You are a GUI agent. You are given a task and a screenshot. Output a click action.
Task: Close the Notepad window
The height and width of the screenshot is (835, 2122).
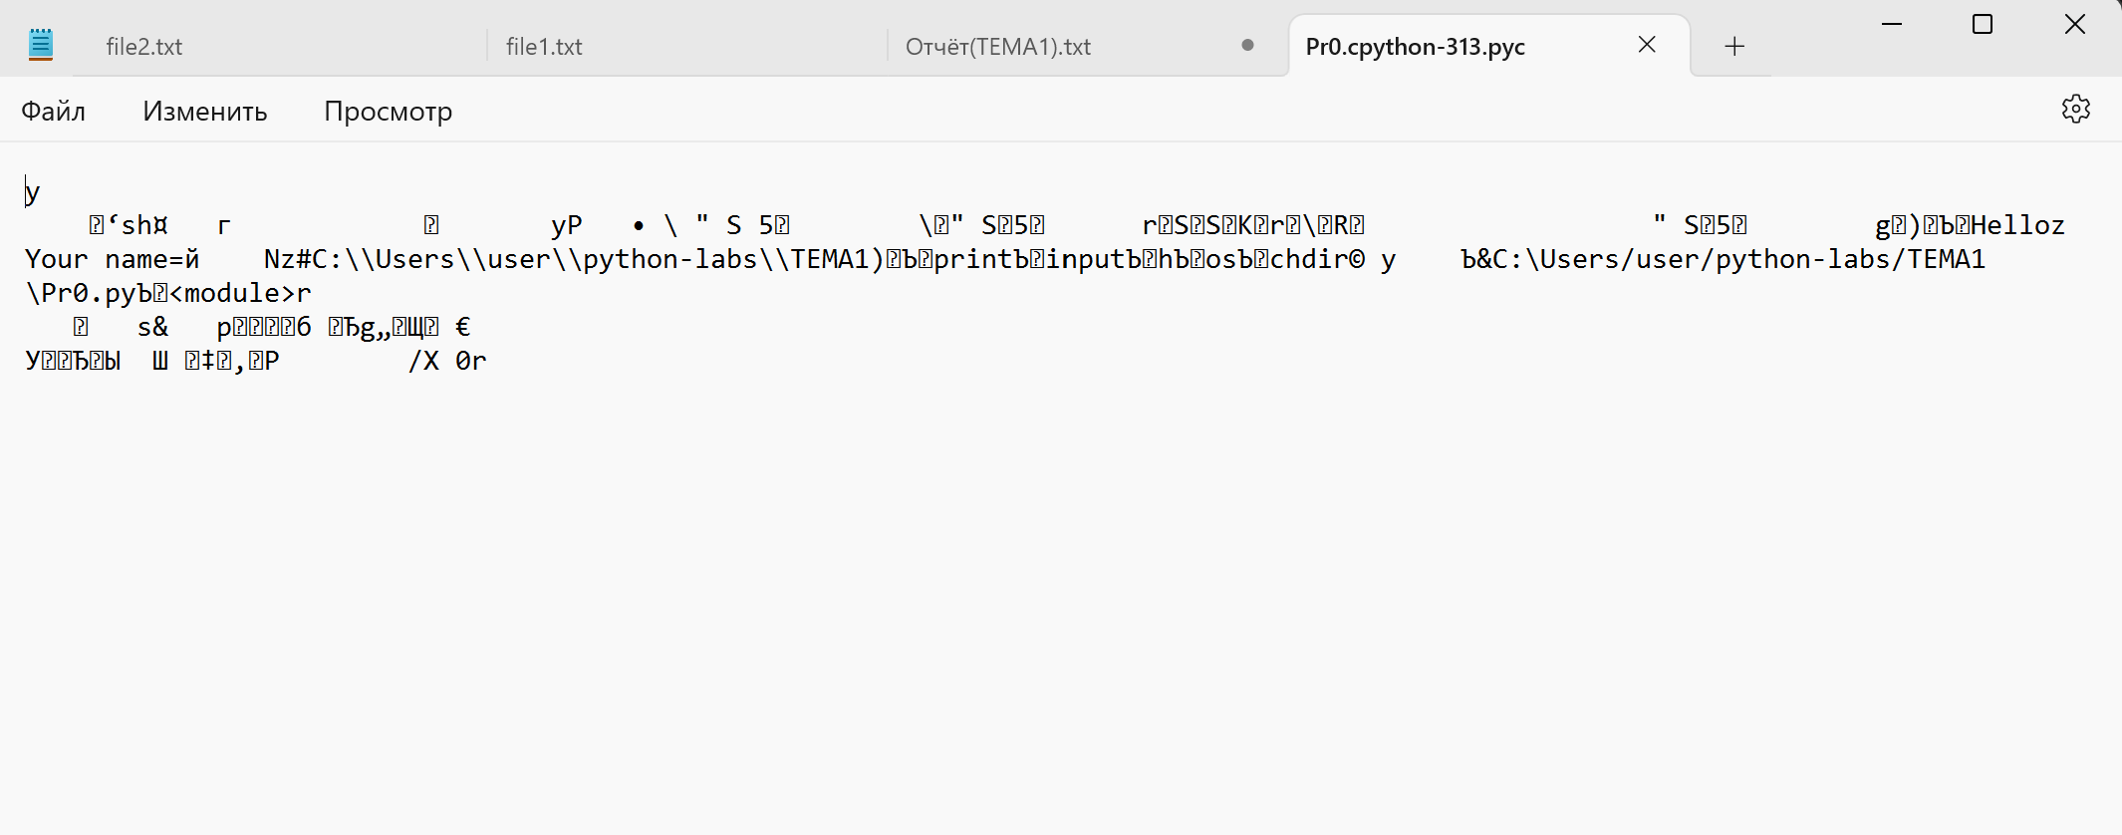click(2074, 24)
